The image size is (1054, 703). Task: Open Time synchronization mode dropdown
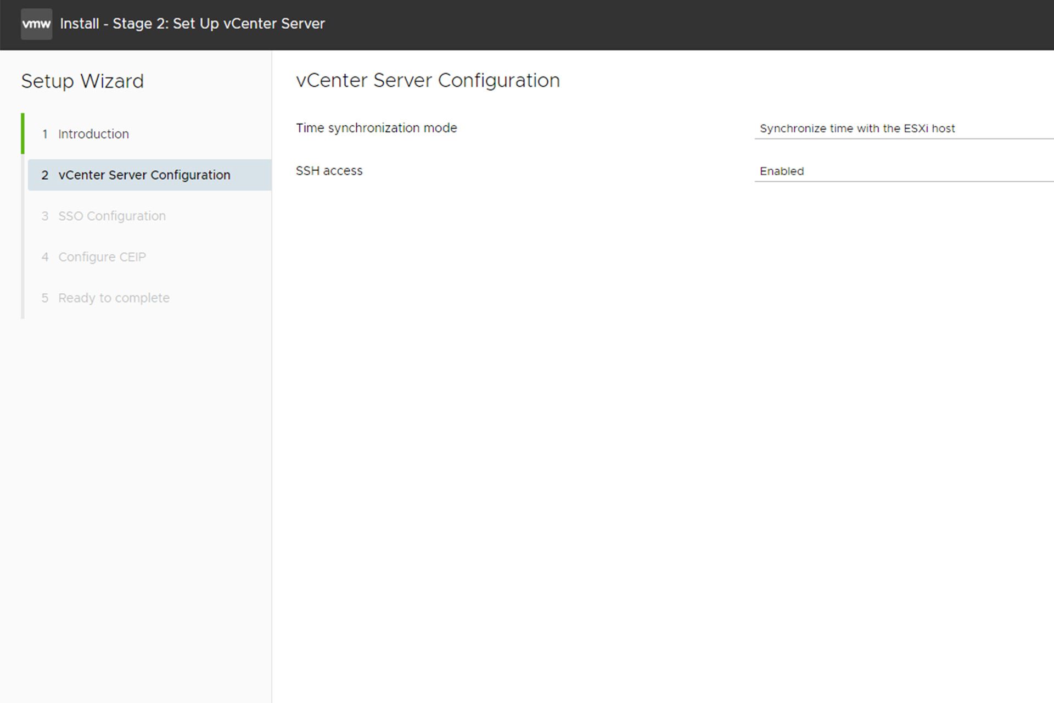click(904, 129)
